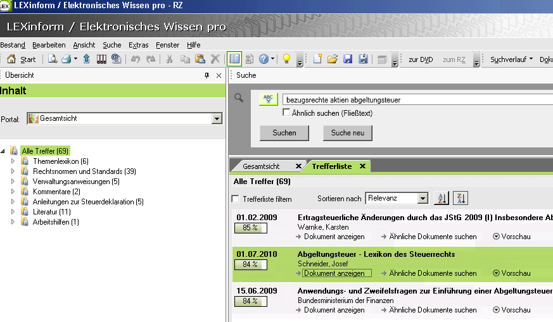
Task: Click the 85 % relevance bar
Action: pos(250,228)
